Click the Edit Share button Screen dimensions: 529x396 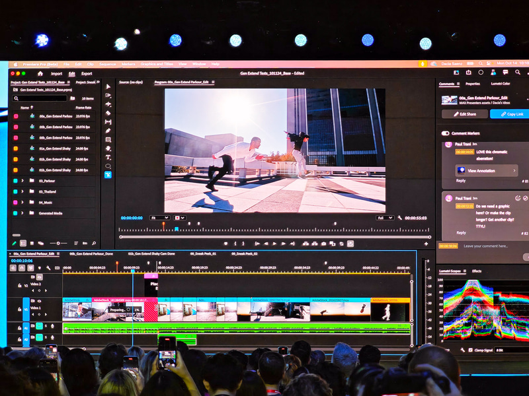(465, 114)
